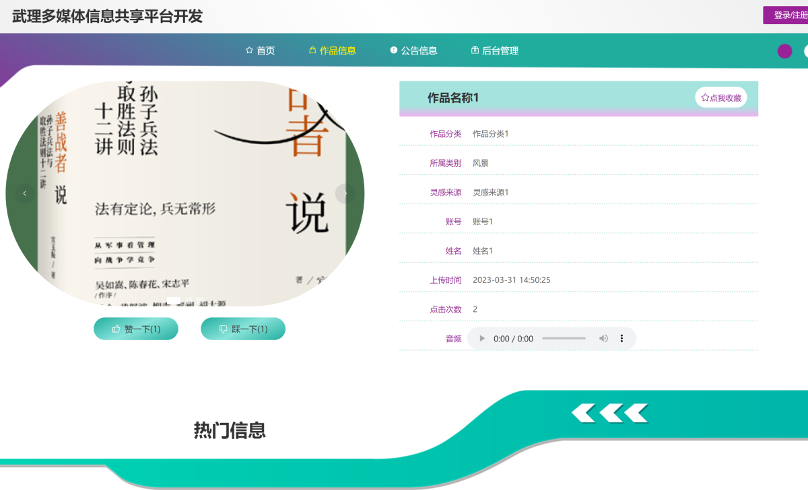Mute the audio with the speaker icon
Viewport: 808px width, 490px height.
pyautogui.click(x=603, y=339)
